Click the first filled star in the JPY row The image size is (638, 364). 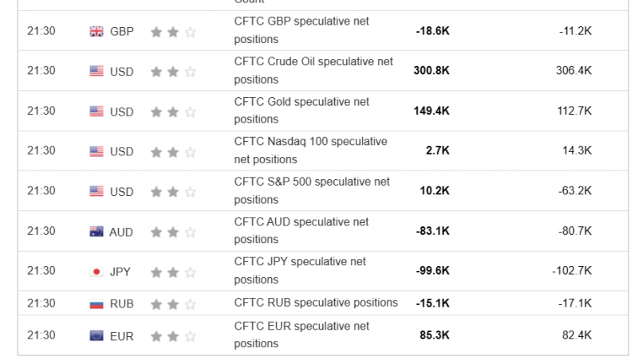coord(156,272)
